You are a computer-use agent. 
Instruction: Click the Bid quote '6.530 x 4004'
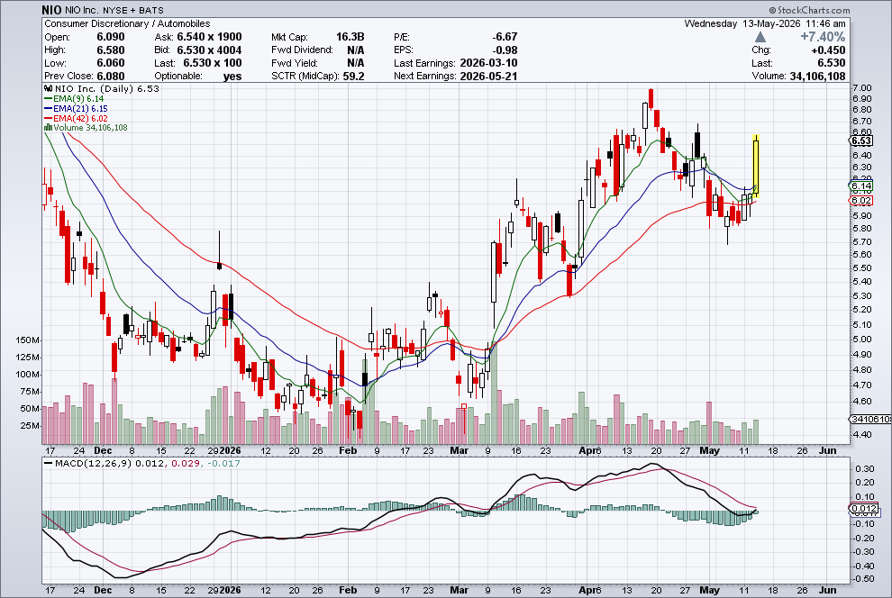[209, 50]
